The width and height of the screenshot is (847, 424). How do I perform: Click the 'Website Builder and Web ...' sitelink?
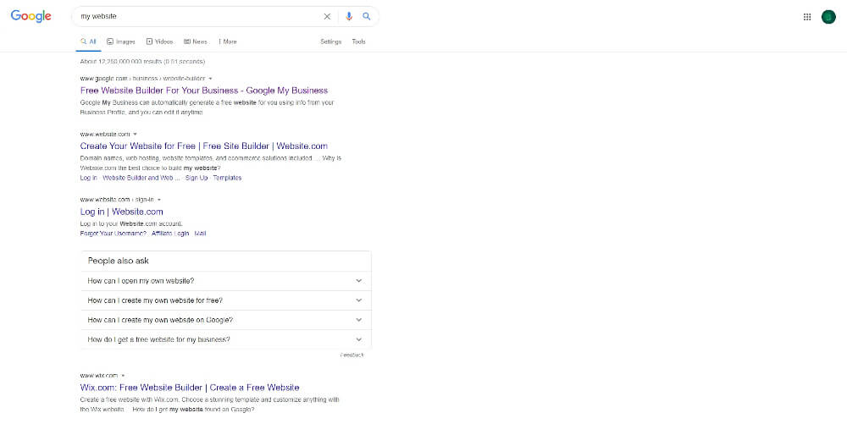pyautogui.click(x=141, y=178)
